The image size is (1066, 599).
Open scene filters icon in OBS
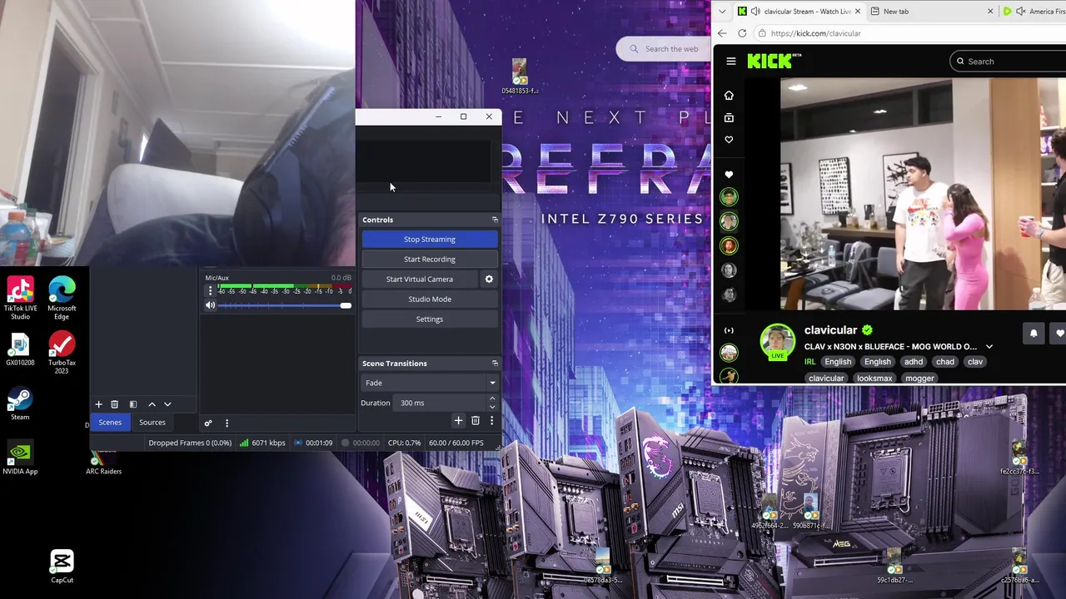pyautogui.click(x=132, y=404)
